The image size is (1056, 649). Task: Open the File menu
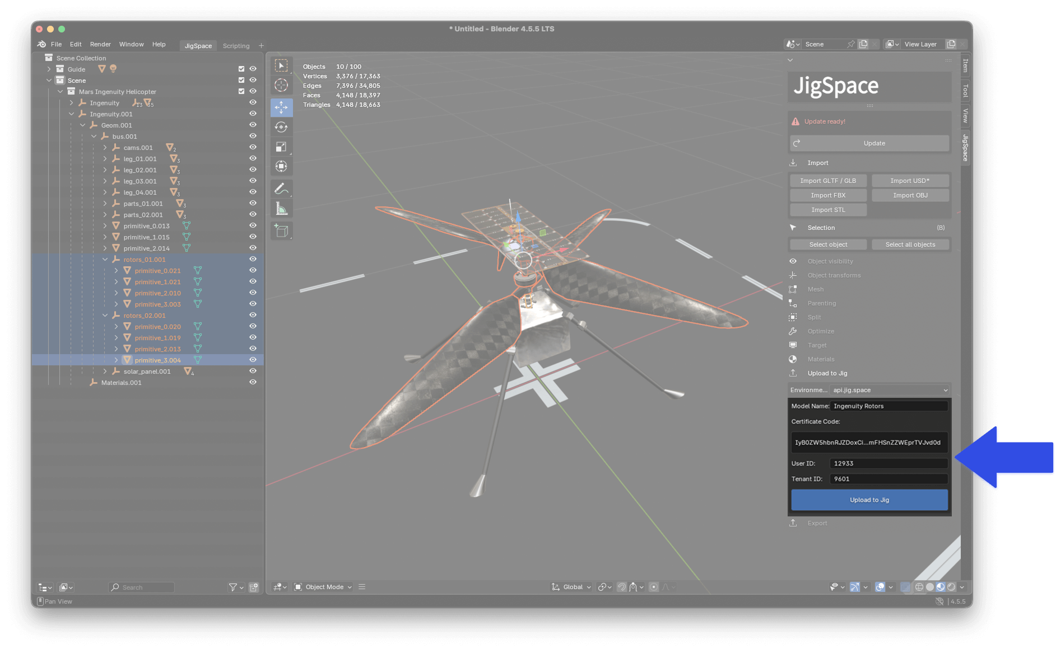pyautogui.click(x=56, y=44)
